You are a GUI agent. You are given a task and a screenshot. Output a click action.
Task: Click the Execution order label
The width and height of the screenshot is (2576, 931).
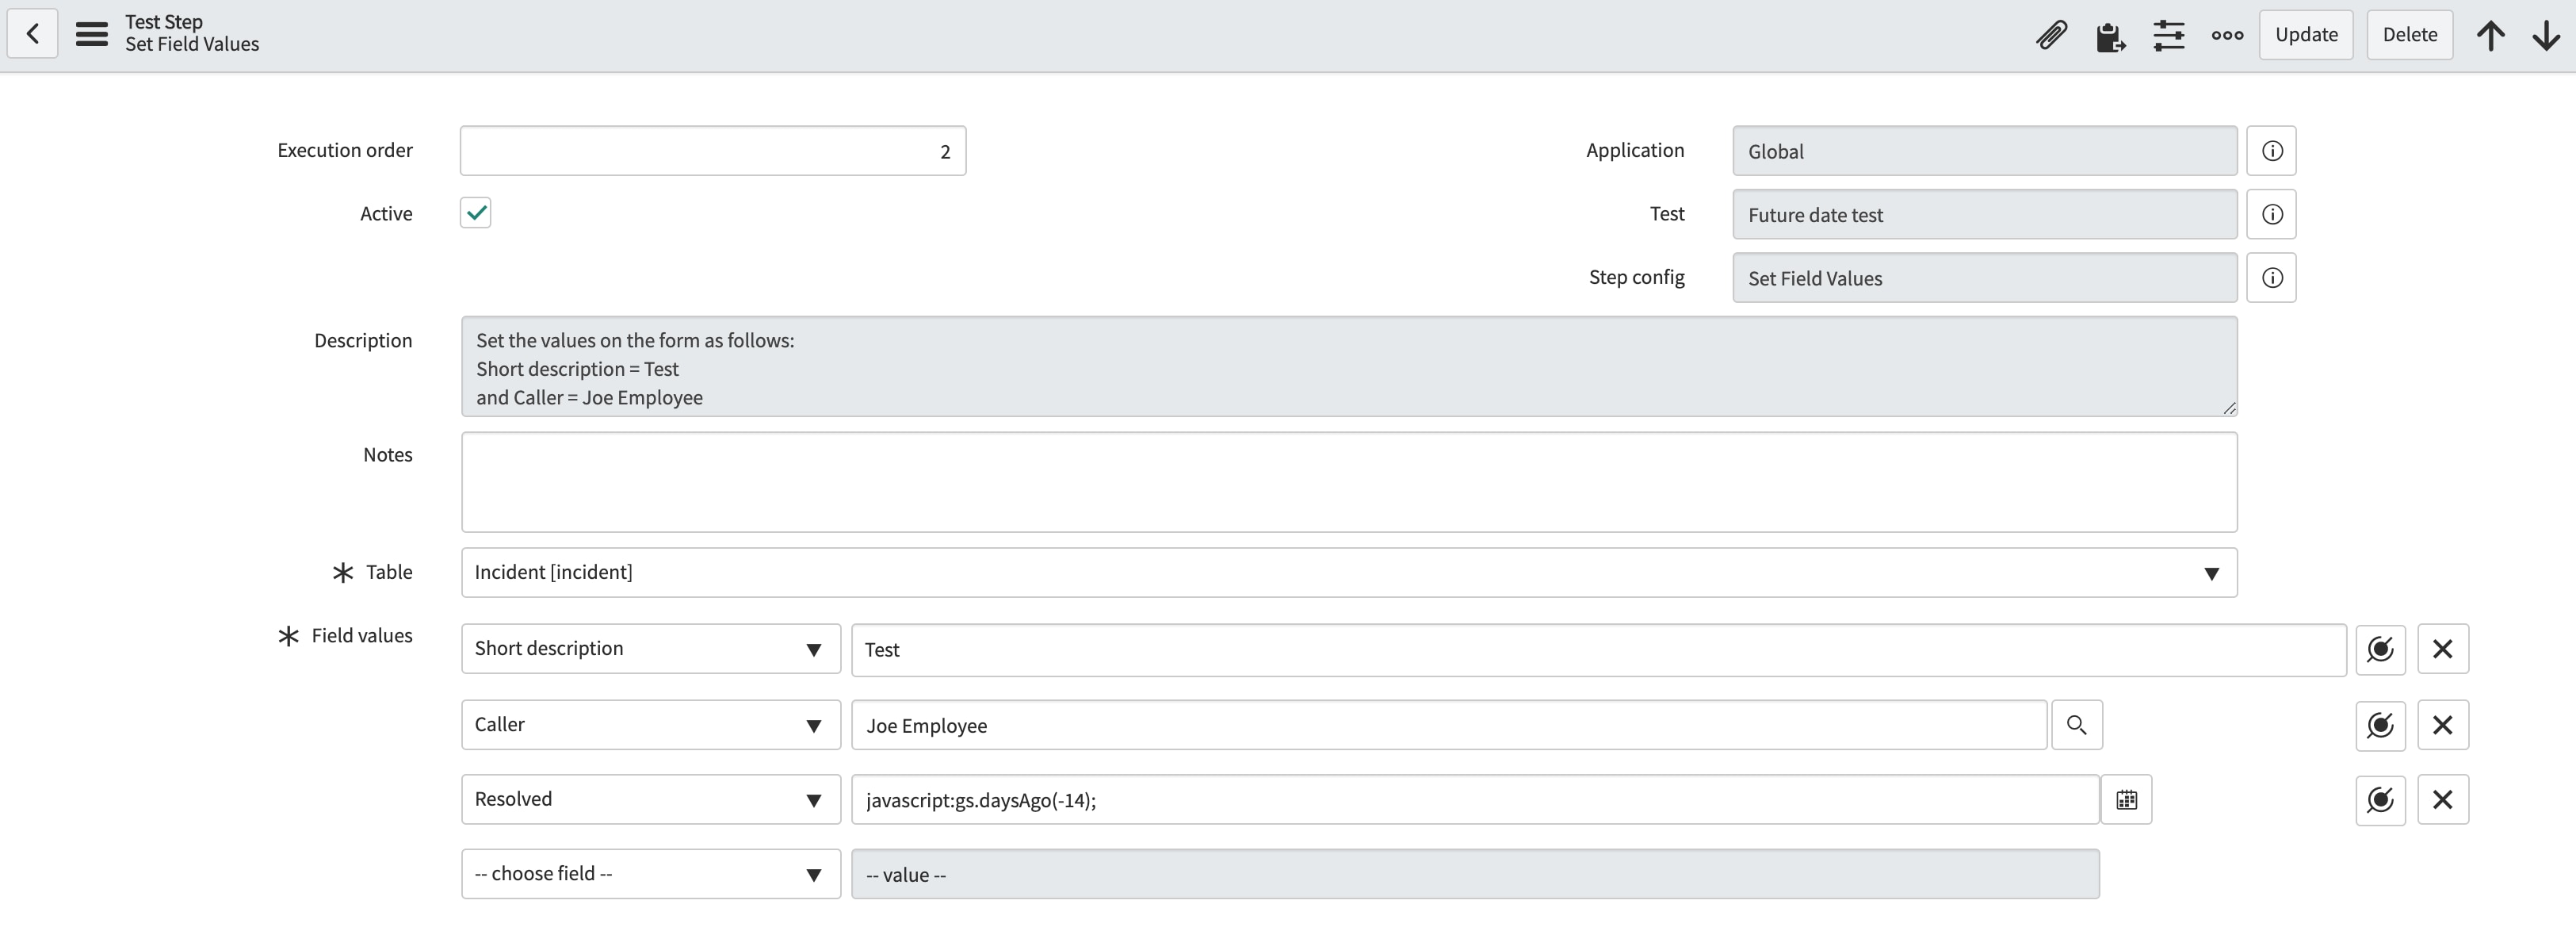345,150
